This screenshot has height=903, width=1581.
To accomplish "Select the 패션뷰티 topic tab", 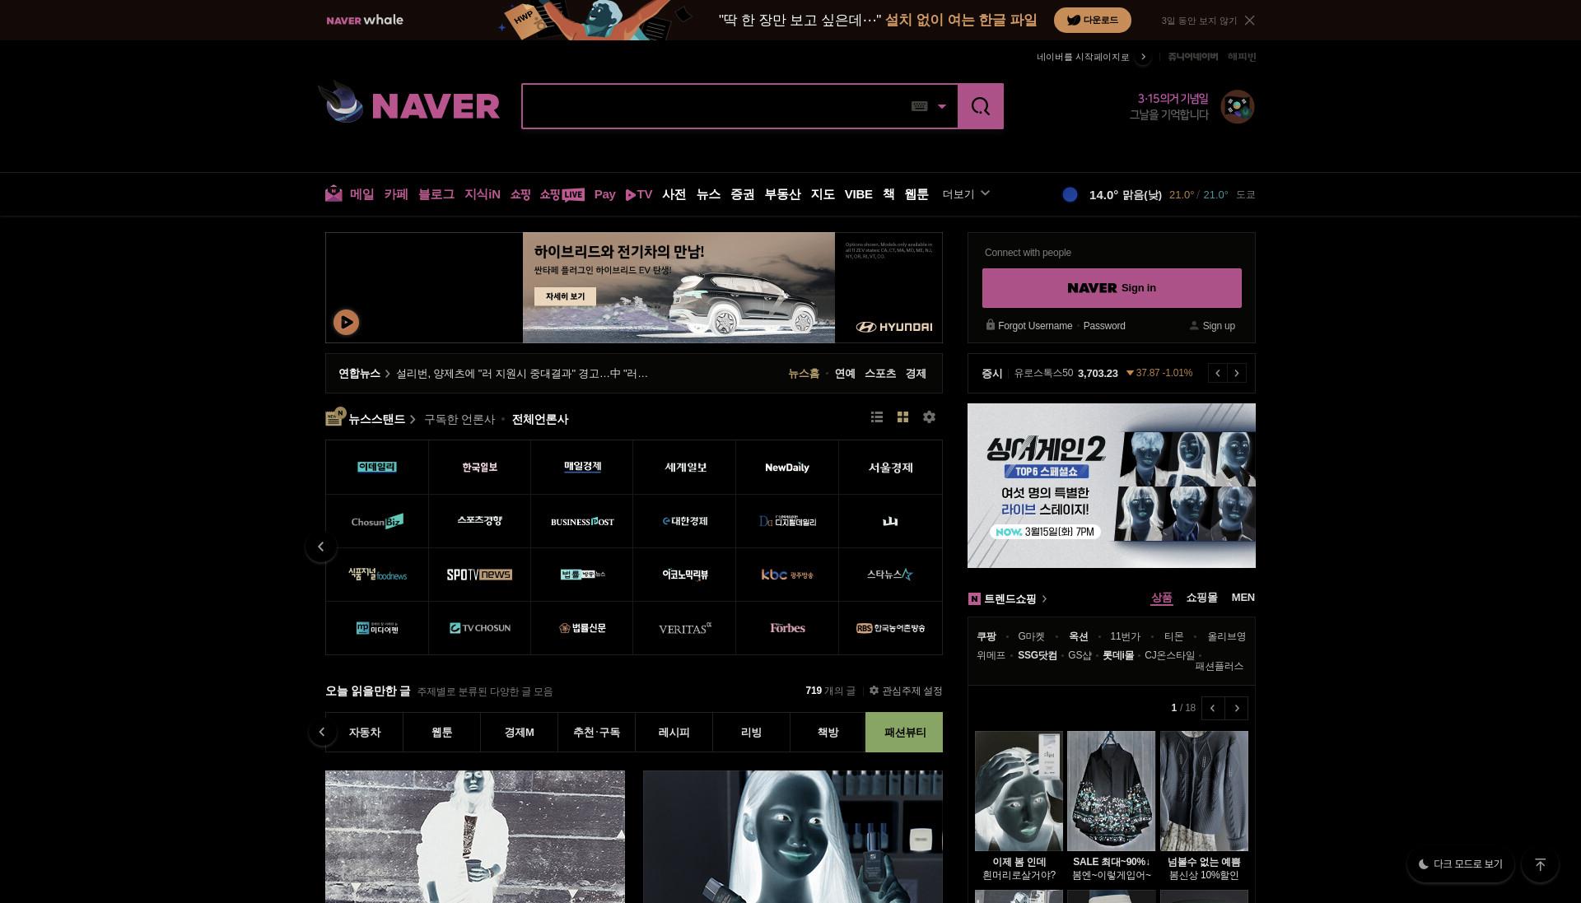I will point(904,732).
